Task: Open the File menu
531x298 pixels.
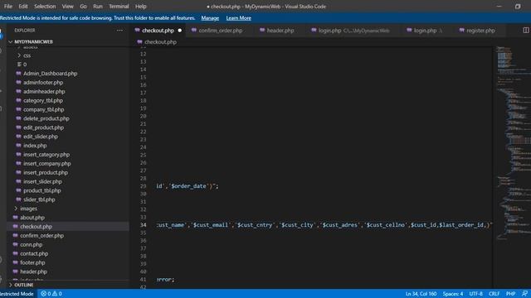Action: coord(8,7)
